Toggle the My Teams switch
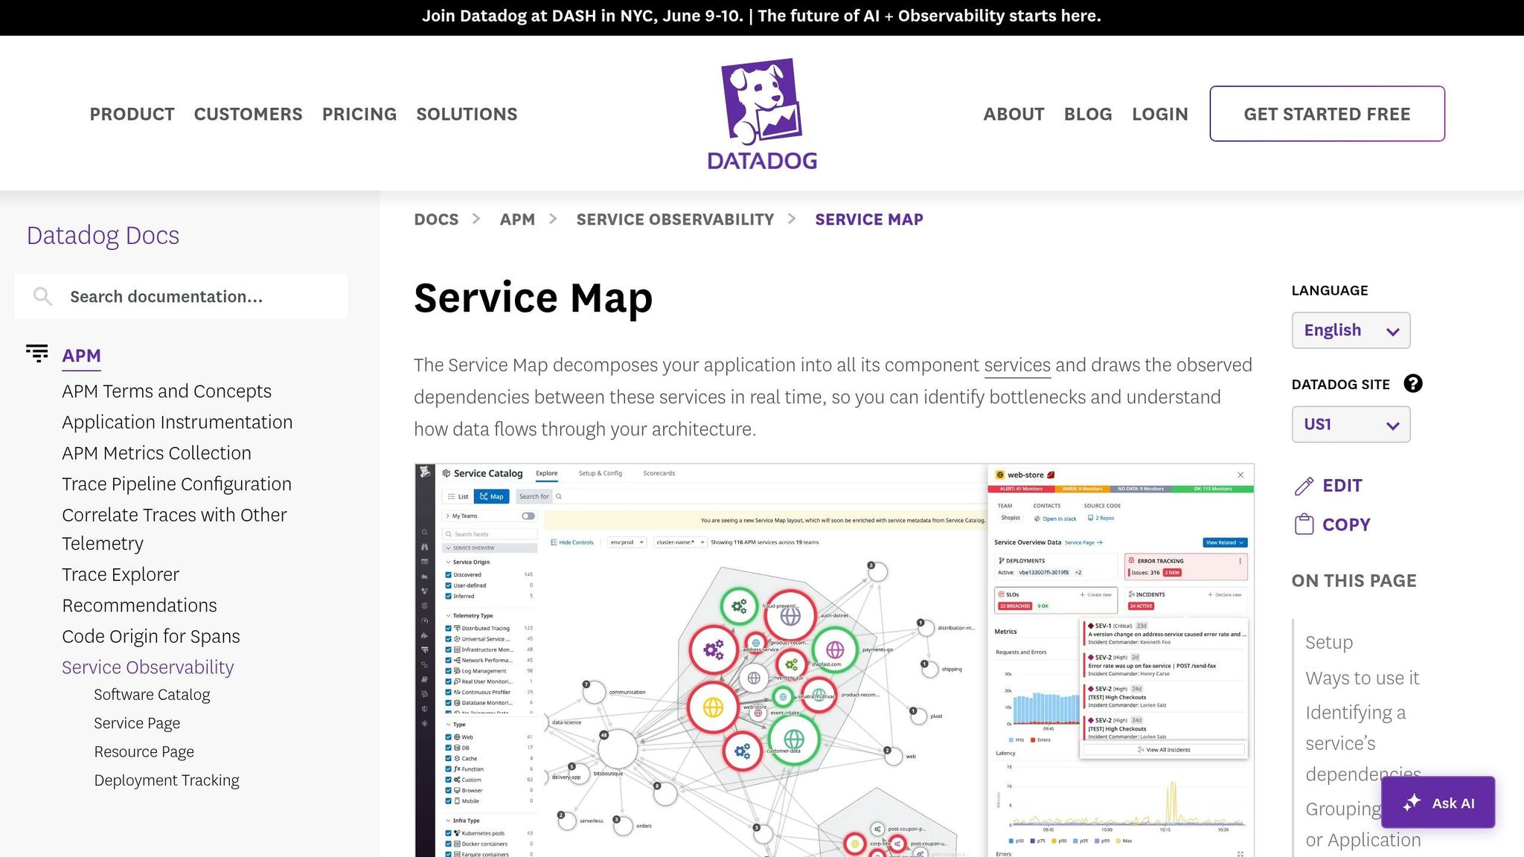 528,516
